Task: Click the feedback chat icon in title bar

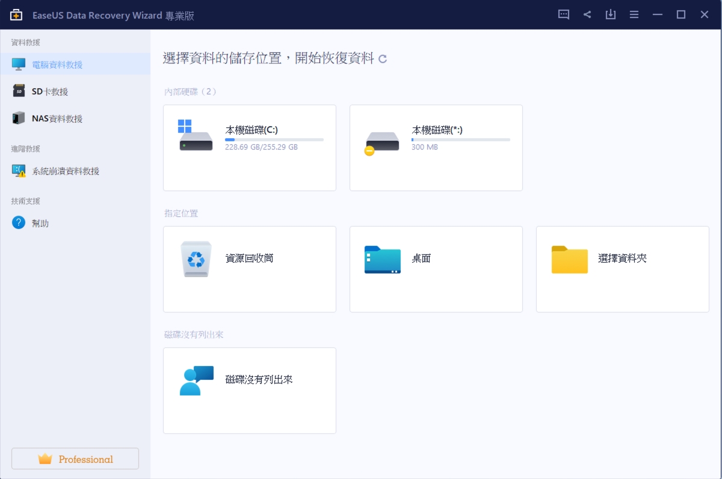Action: (564, 15)
